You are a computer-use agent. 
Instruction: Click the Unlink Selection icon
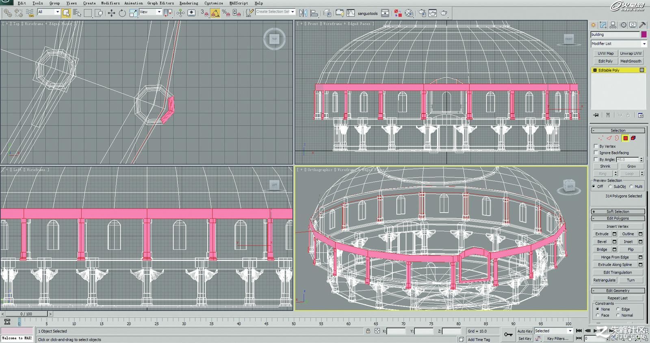coord(18,13)
